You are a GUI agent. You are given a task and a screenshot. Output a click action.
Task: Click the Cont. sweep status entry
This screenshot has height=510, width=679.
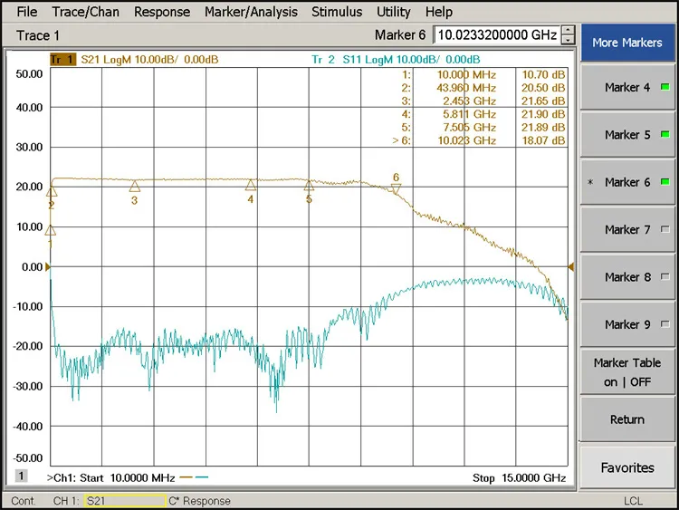[24, 501]
